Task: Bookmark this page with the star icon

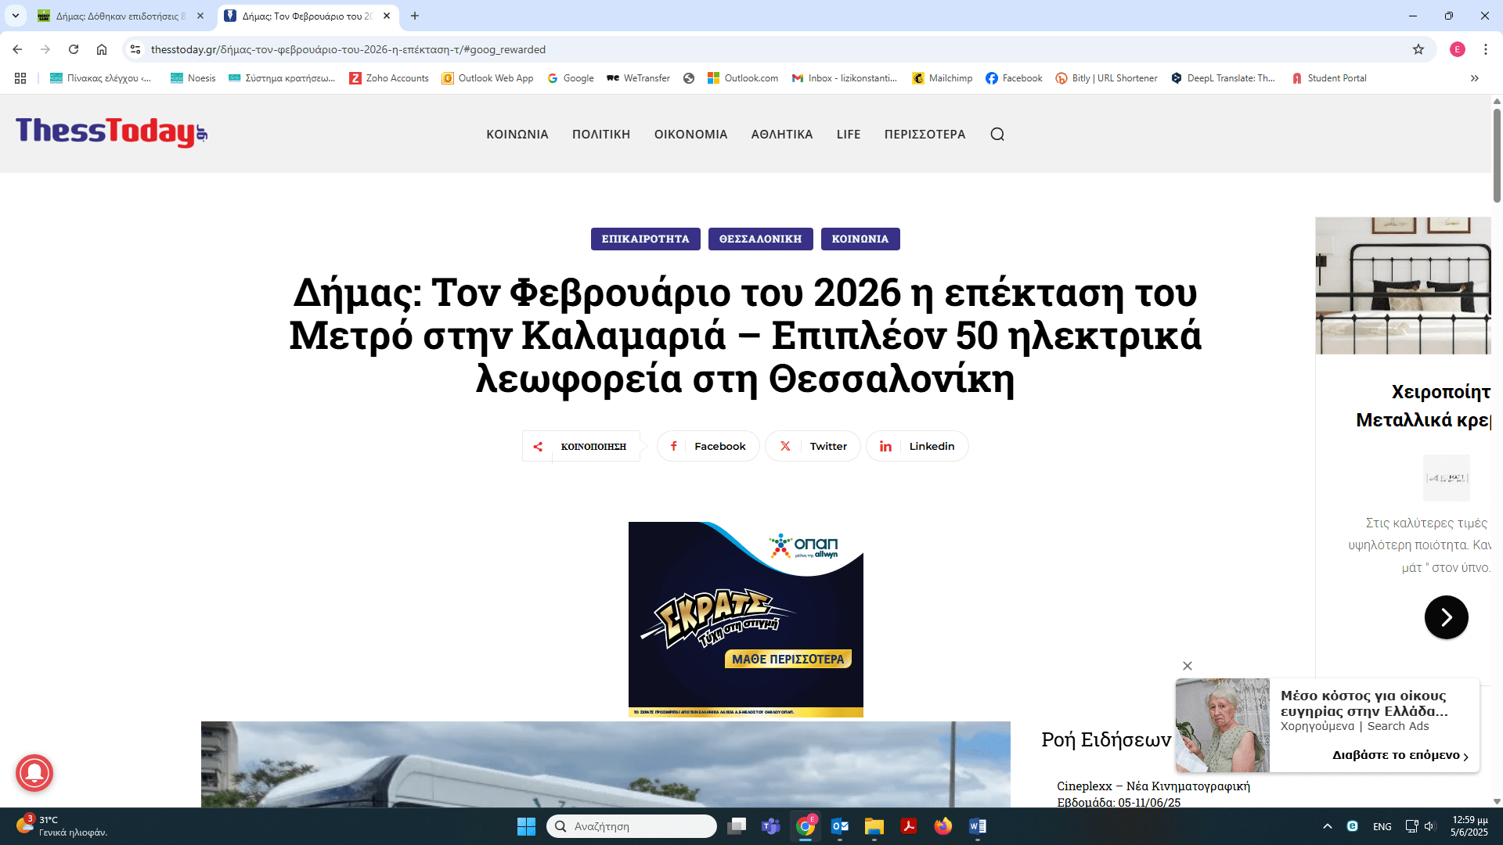Action: (1418, 49)
